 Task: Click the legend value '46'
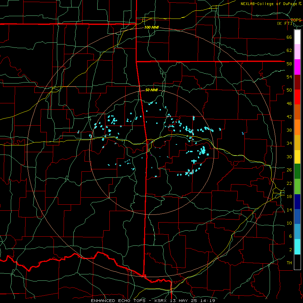pyautogui.click(x=289, y=104)
